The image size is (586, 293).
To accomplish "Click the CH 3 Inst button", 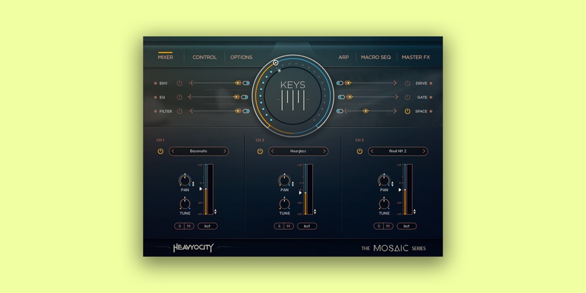I will 407,226.
